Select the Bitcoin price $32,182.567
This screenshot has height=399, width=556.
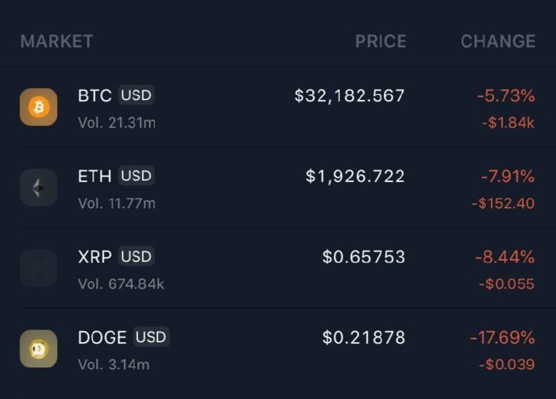[349, 96]
